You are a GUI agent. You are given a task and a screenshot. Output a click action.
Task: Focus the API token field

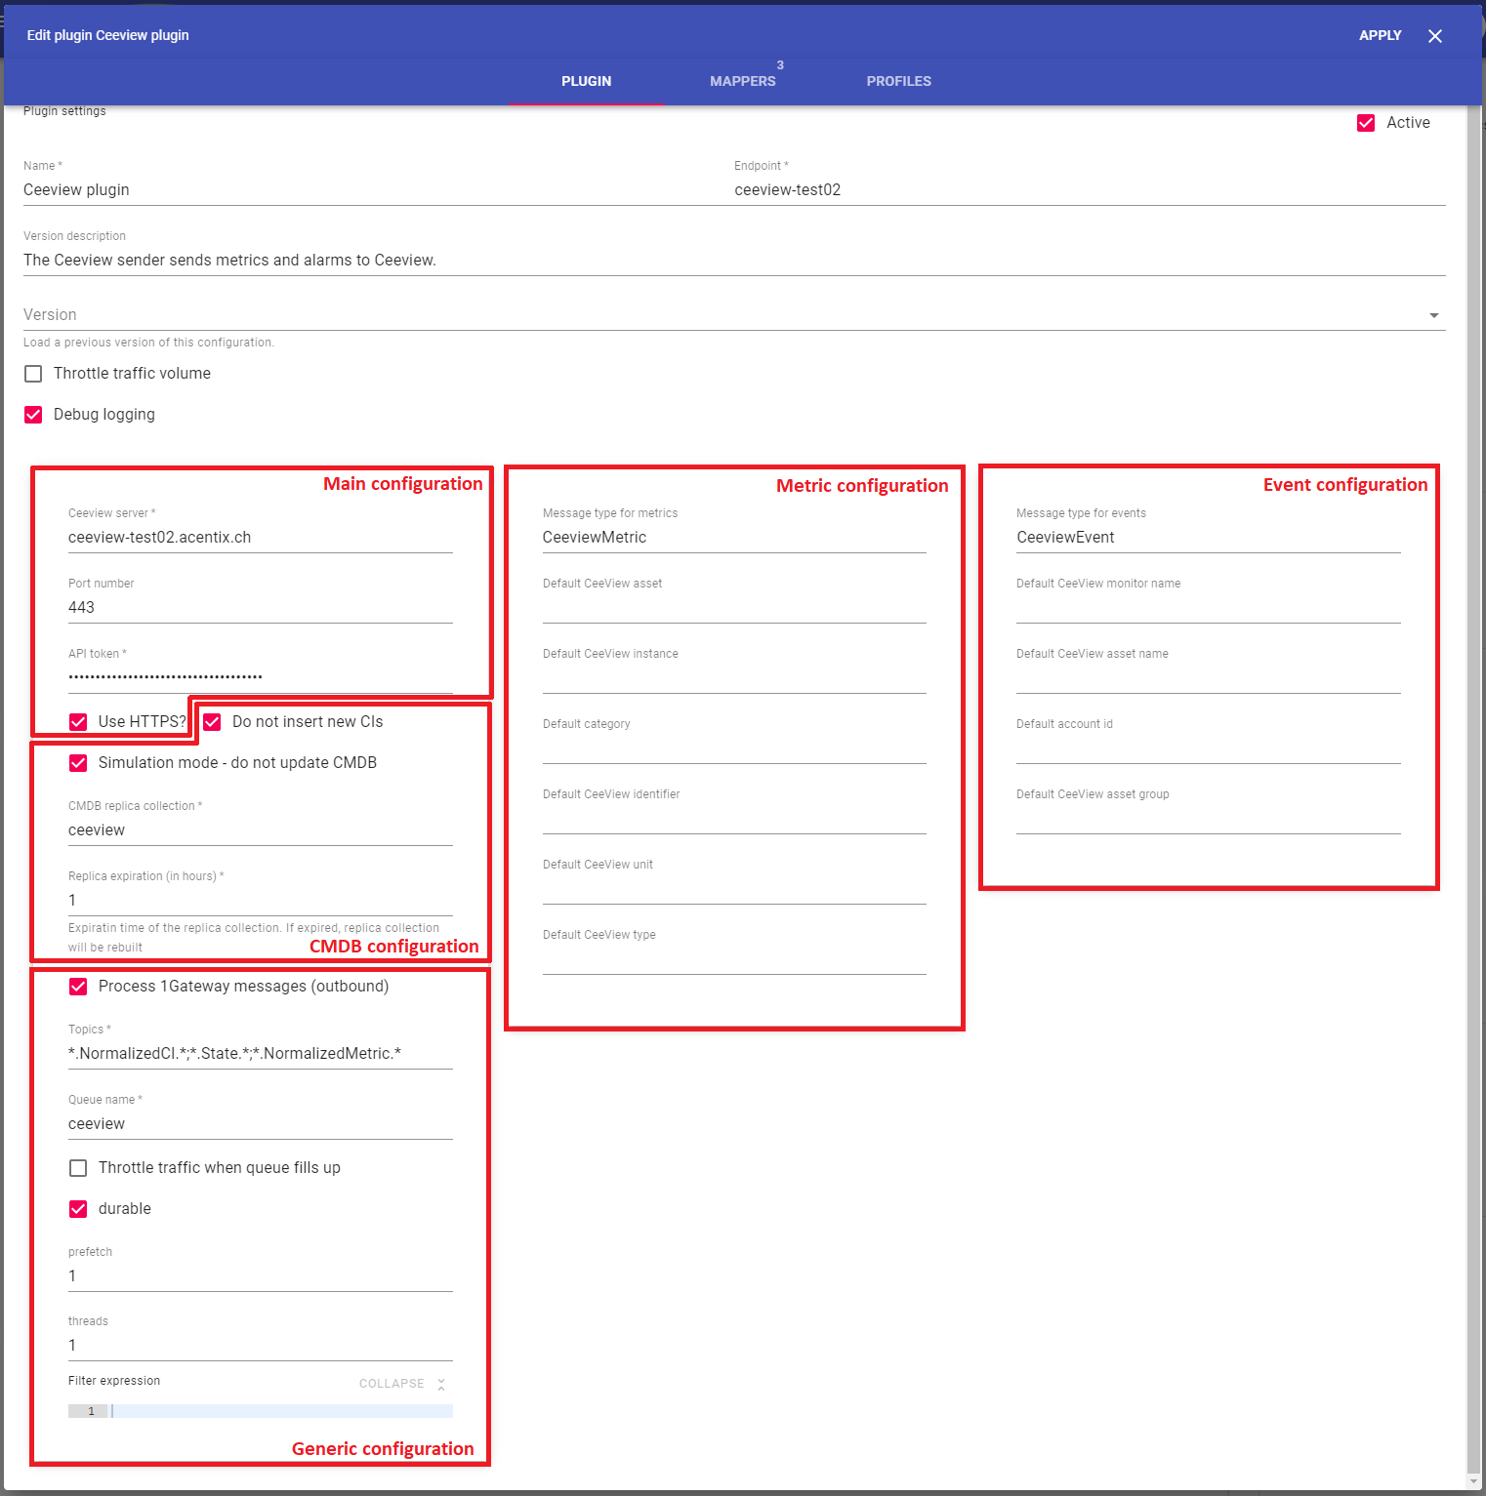pyautogui.click(x=260, y=676)
